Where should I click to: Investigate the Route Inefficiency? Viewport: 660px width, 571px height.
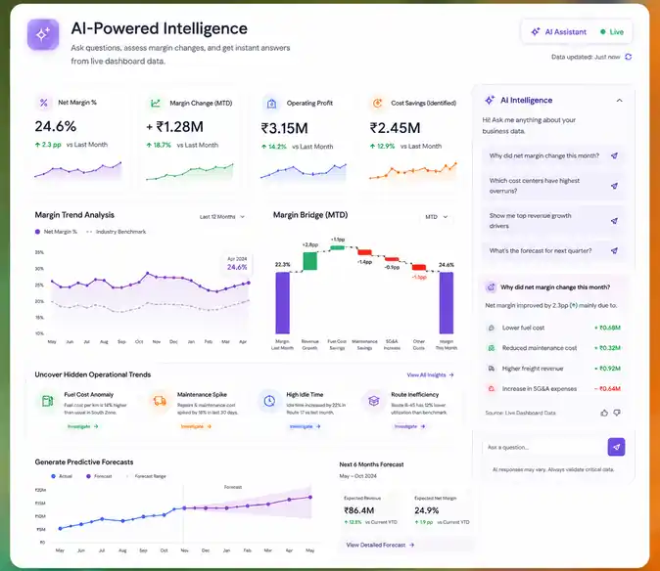(x=409, y=426)
